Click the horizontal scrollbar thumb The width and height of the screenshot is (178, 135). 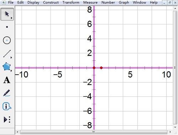94,132
